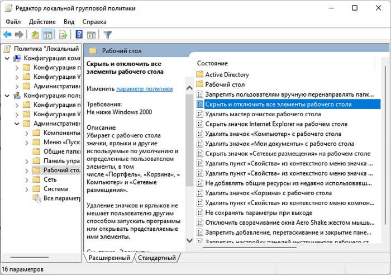
Task: Expand the 'Система' tree node
Action: click(x=27, y=189)
